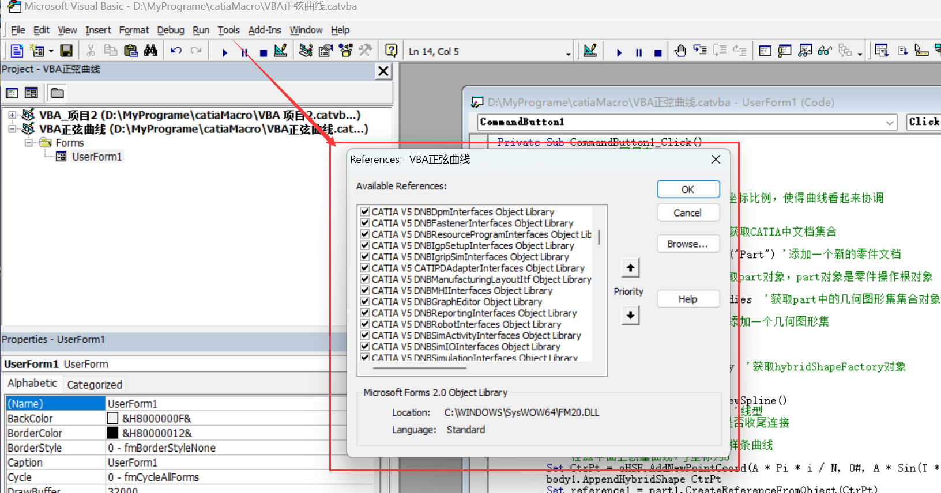Switch to the Alphabetic properties tab
The height and width of the screenshot is (493, 941).
[x=32, y=383]
